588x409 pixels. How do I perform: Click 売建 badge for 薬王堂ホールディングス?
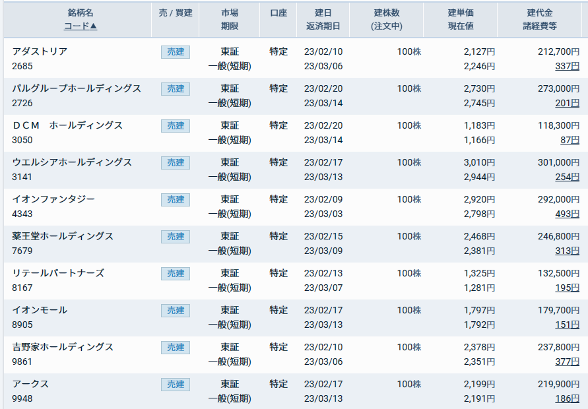(176, 237)
